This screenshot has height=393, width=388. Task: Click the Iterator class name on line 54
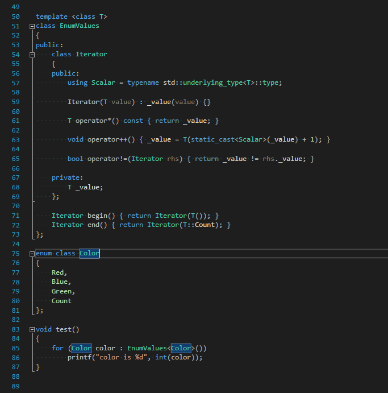[91, 54]
